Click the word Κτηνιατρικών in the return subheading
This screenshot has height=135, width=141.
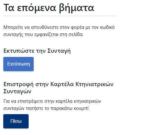click(94, 84)
